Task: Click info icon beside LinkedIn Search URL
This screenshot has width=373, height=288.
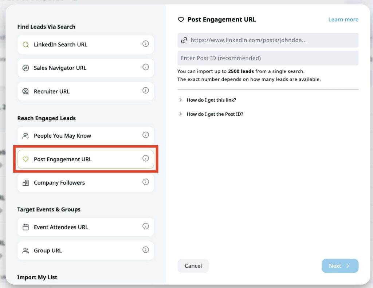Action: click(146, 44)
